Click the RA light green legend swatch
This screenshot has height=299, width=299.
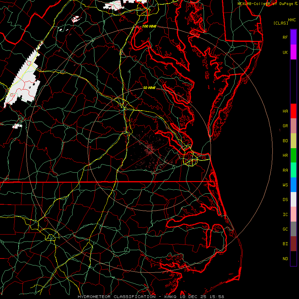pyautogui.click(x=293, y=170)
